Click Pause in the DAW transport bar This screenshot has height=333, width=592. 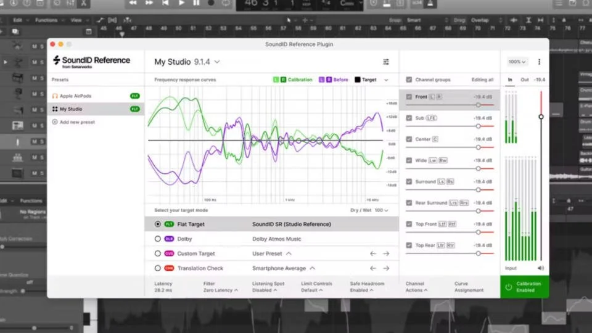coord(196,3)
